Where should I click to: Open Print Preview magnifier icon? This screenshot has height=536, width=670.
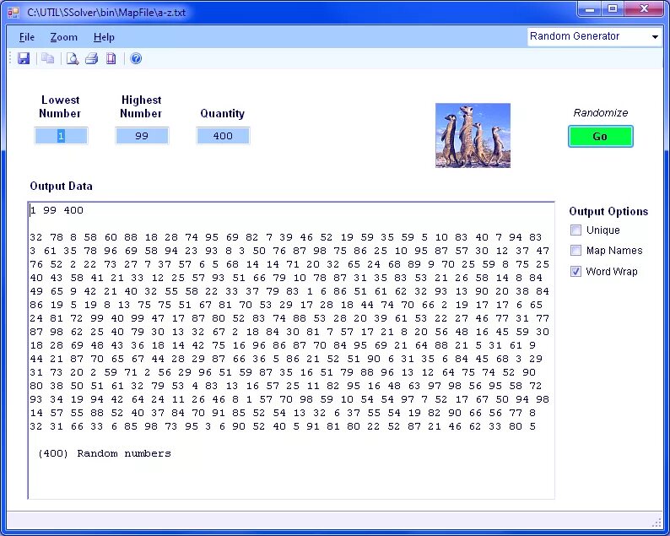(x=73, y=58)
